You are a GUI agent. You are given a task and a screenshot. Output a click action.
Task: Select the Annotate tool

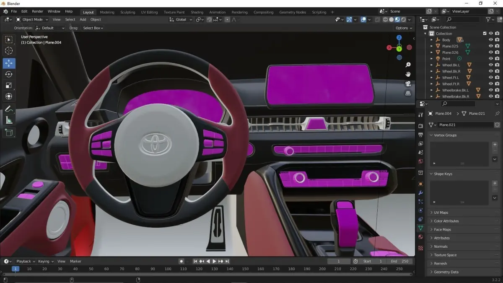9,109
